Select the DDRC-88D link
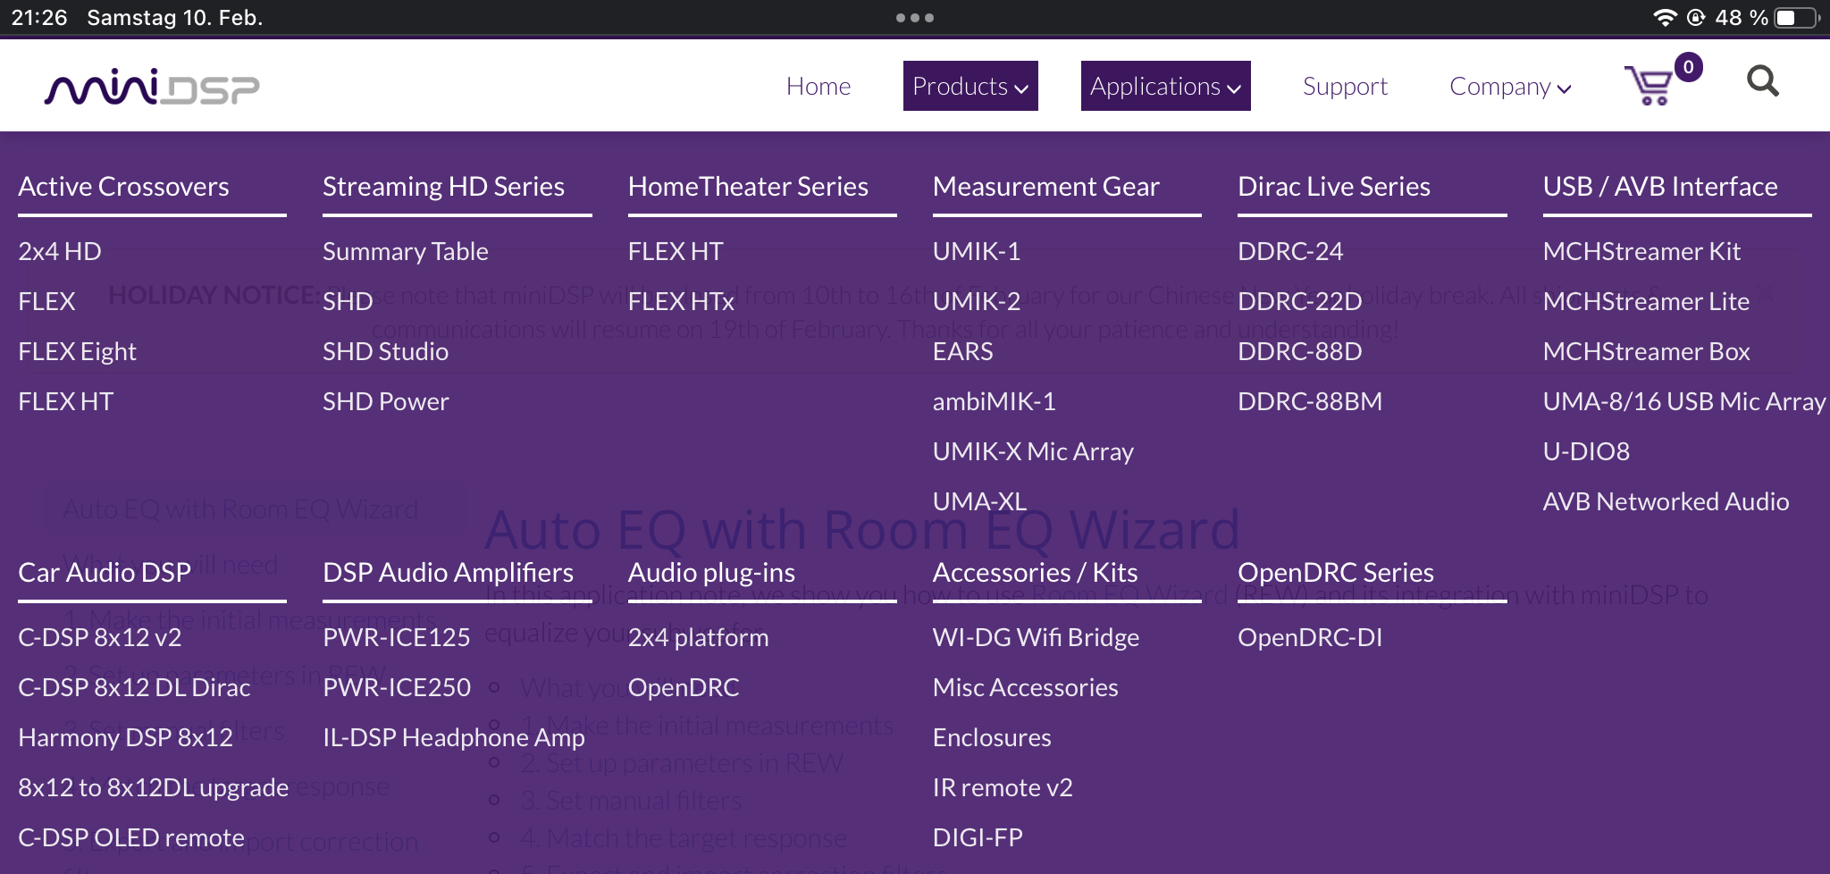 [1299, 351]
